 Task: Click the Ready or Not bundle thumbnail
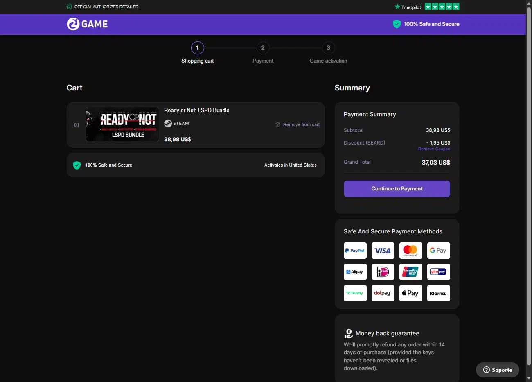(x=122, y=124)
